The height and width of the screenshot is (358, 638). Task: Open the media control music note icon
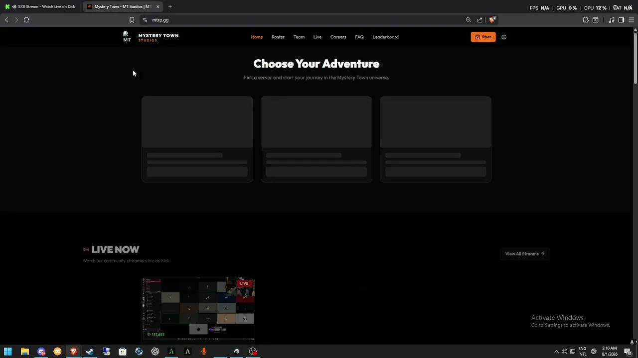[x=612, y=20]
